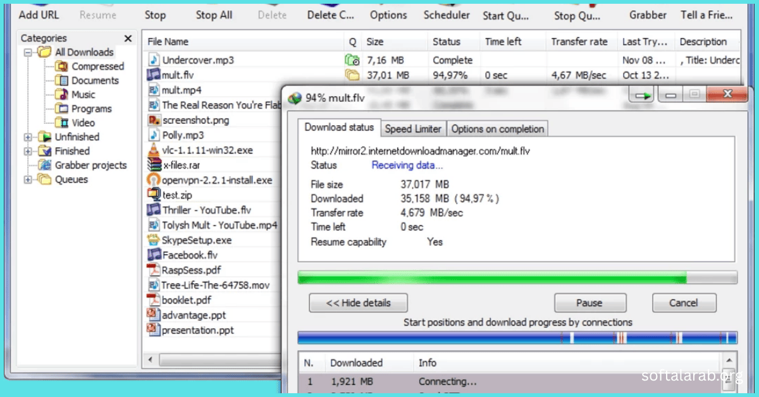Open Scheduler from the toolbar
The image size is (759, 397).
[x=447, y=15]
